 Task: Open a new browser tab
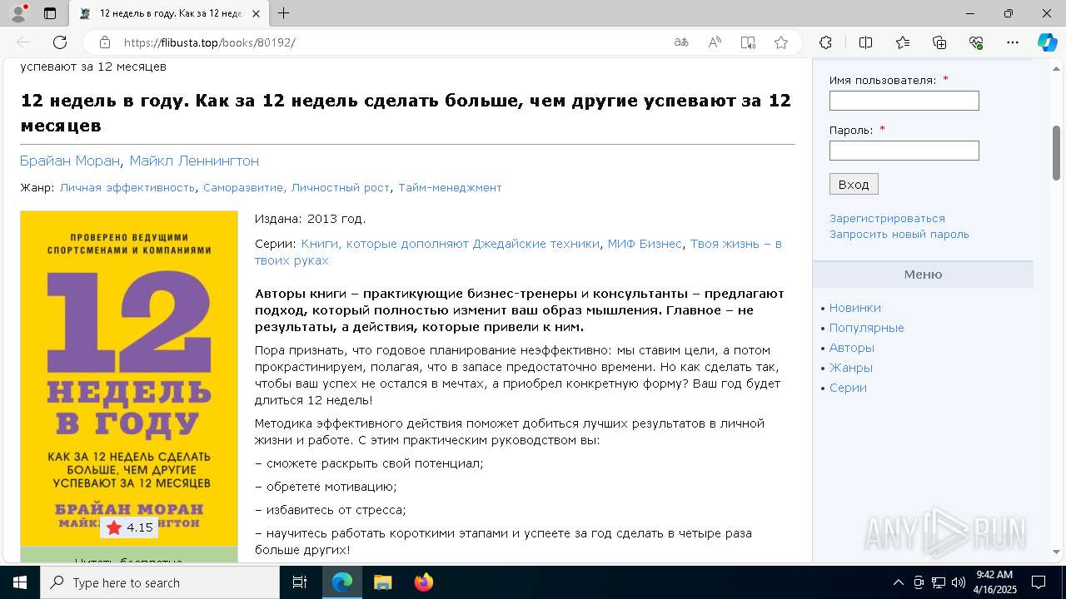tap(283, 13)
